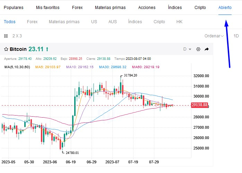Switch to the Populares tab
This screenshot has width=242, height=173.
pyautogui.click(x=14, y=7)
